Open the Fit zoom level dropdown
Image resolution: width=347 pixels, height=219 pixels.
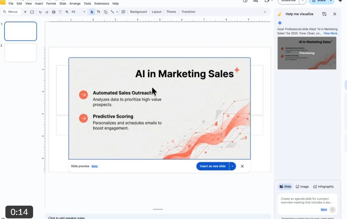(x=78, y=12)
